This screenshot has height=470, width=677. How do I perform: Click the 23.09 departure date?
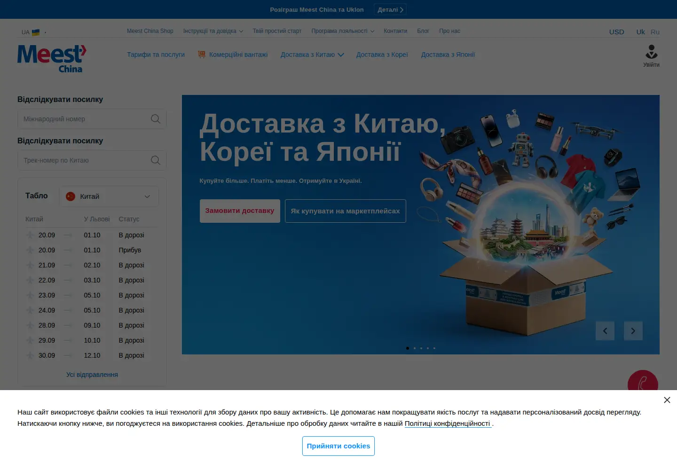pos(47,295)
